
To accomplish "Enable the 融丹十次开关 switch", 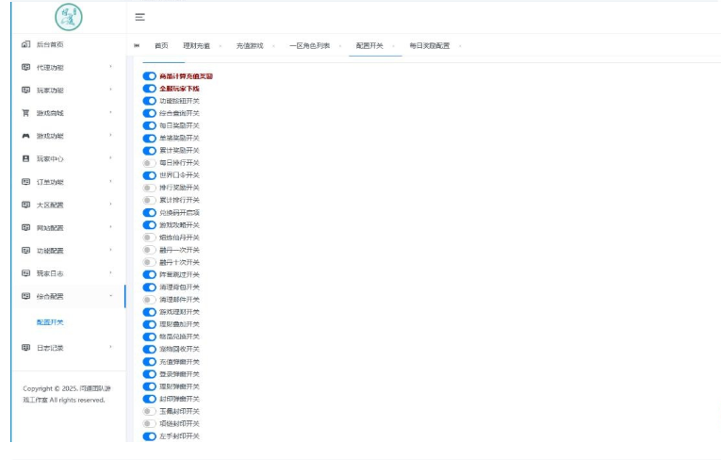I will (x=150, y=262).
